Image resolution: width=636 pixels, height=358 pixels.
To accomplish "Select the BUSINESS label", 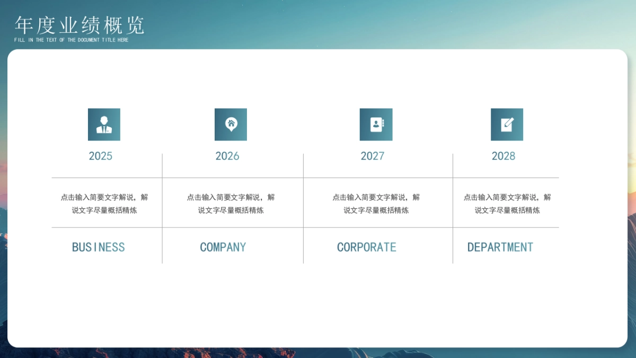I will click(x=98, y=247).
